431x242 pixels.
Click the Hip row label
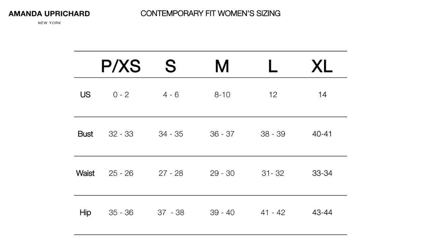[85, 212]
